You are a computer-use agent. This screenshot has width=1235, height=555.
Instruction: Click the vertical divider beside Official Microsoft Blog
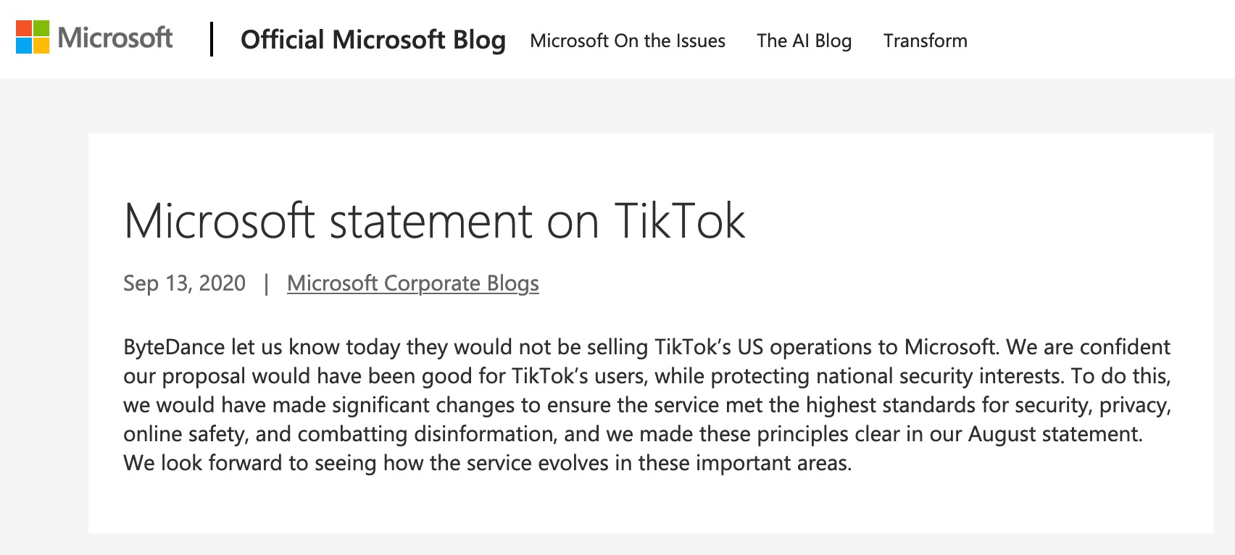212,39
